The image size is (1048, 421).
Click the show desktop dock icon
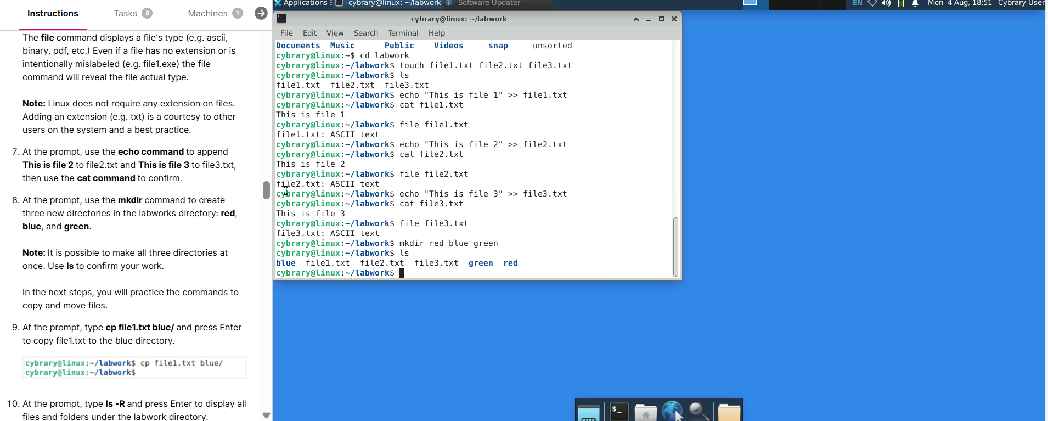click(x=589, y=413)
